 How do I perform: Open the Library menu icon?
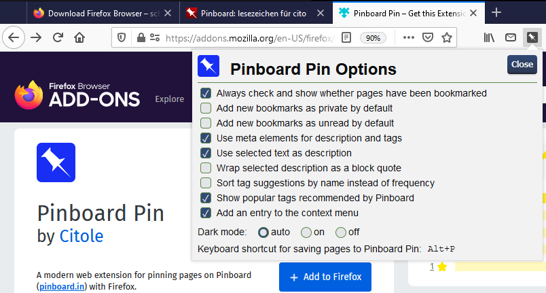489,37
